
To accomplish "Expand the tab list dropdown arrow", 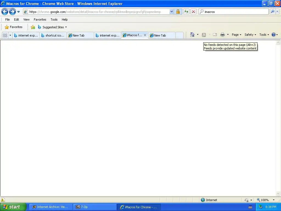I will click(x=10, y=35).
